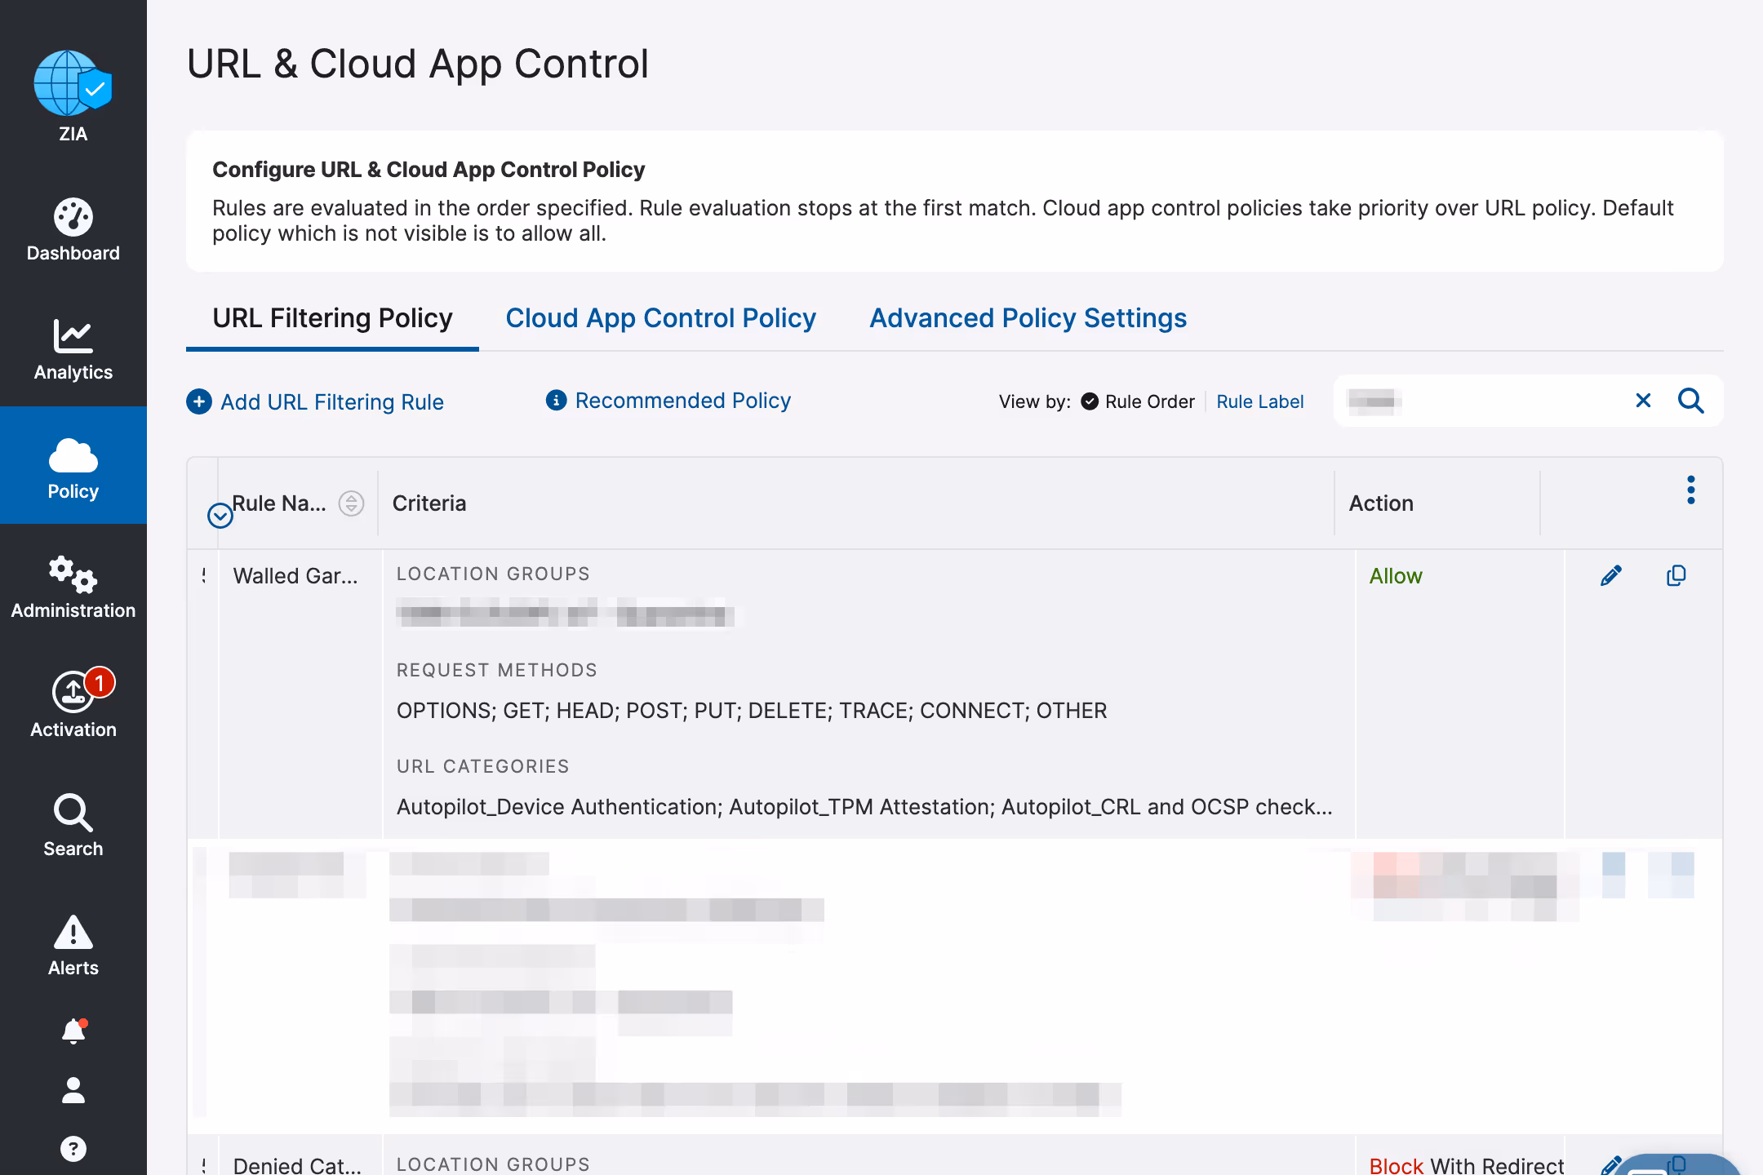Open the user profile menu
The height and width of the screenshot is (1175, 1763).
[73, 1090]
